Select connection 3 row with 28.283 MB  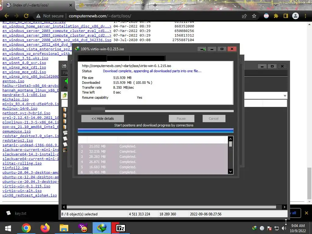[153, 157]
